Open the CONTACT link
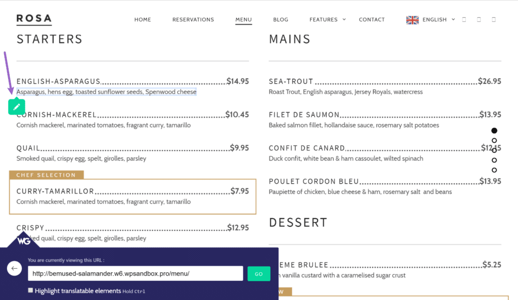This screenshot has height=300, width=518. [372, 20]
